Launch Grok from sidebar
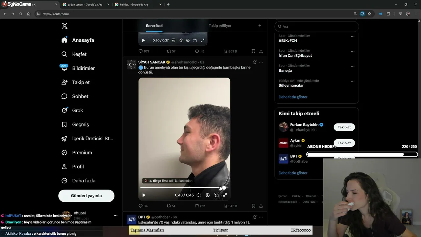 72,111
